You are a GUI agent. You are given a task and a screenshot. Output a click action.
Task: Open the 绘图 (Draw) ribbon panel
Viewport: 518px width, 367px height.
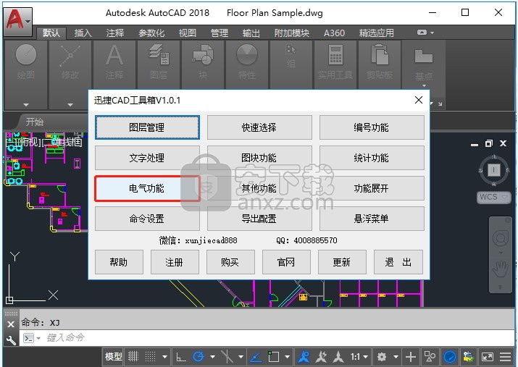(x=26, y=63)
